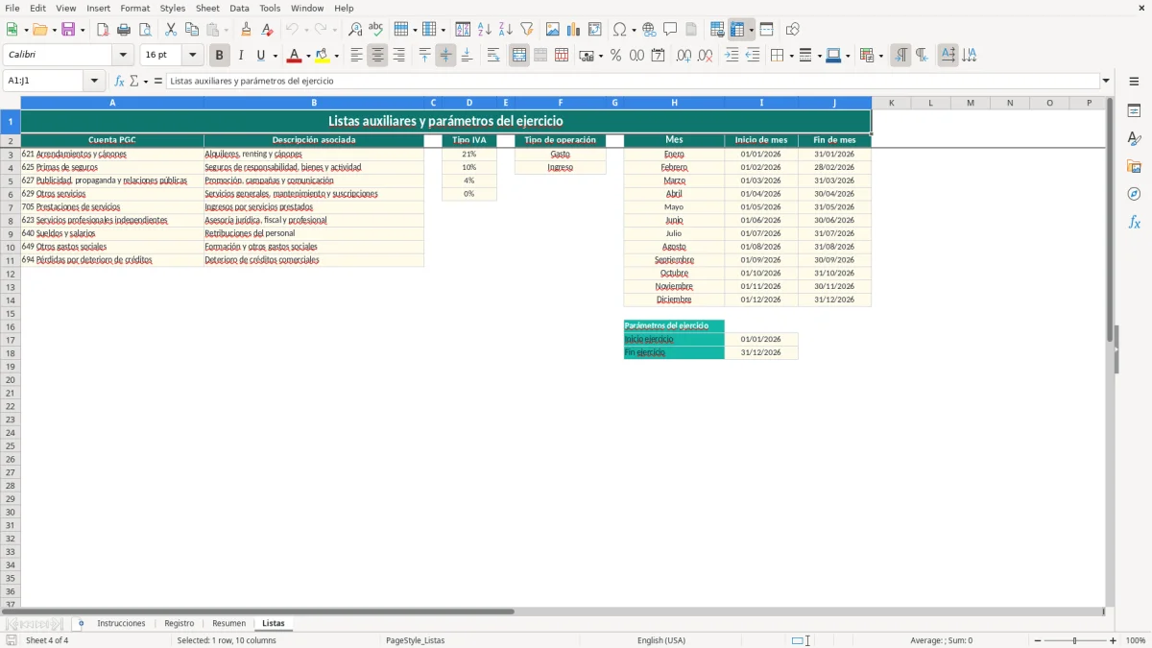Insert an image
Viewport: 1152px width, 648px height.
click(553, 30)
